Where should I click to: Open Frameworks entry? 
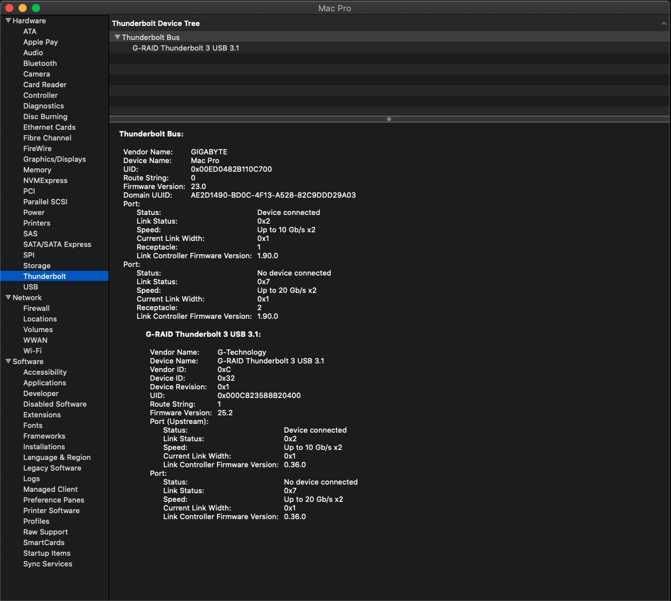tap(44, 436)
